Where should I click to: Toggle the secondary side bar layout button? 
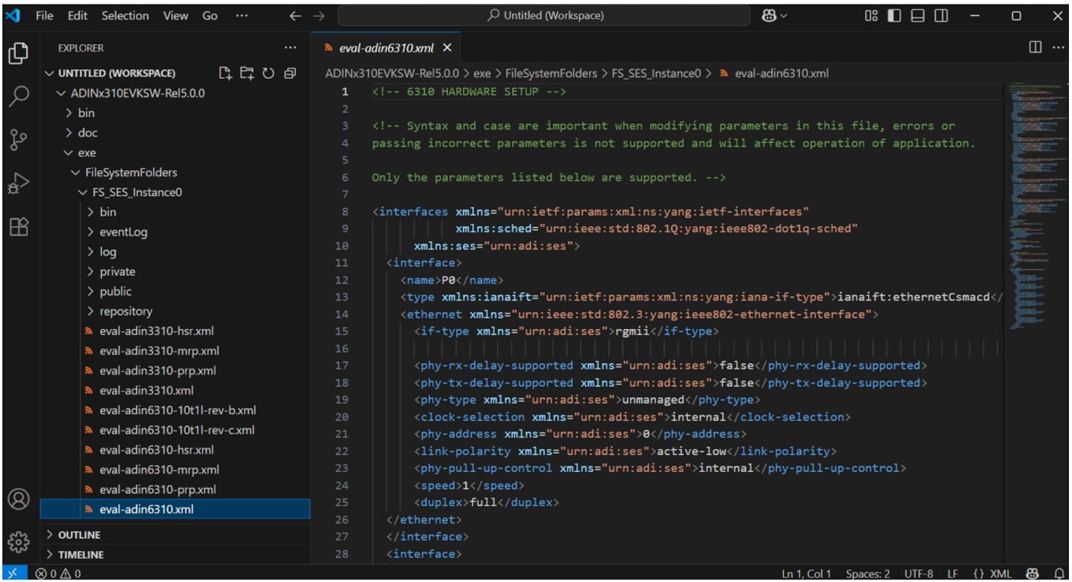click(941, 15)
